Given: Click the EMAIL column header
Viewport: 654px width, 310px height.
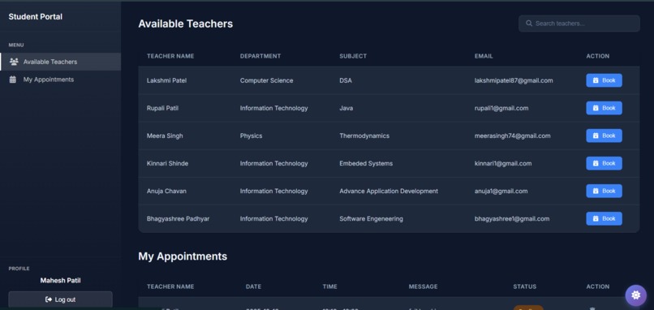Looking at the screenshot, I should pyautogui.click(x=484, y=56).
